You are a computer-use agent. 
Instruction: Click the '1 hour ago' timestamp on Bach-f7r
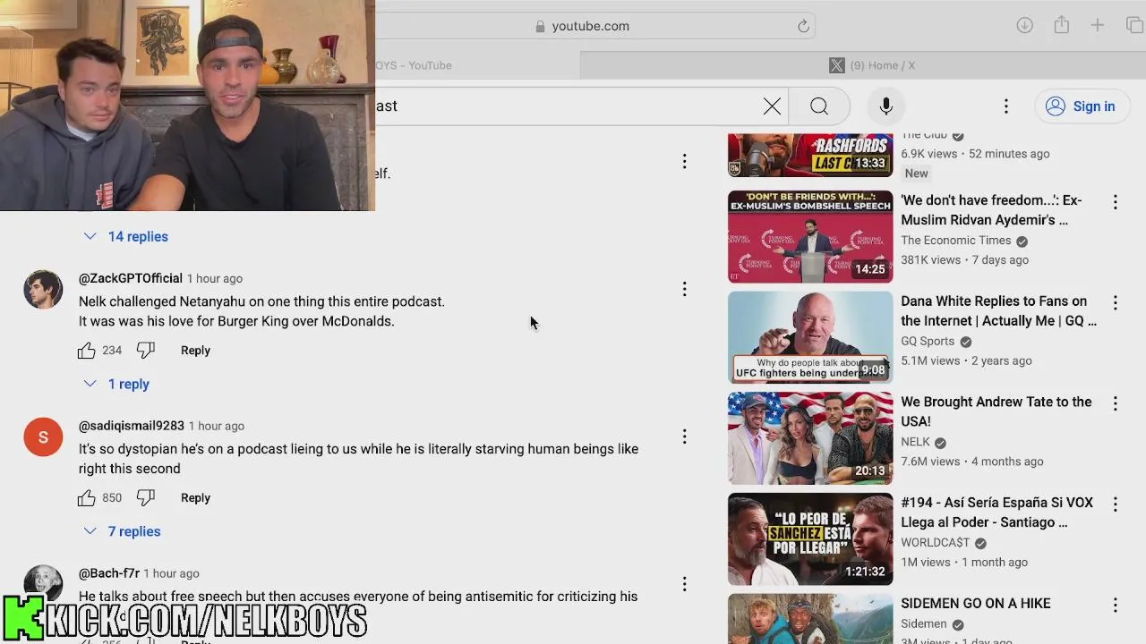coord(172,573)
